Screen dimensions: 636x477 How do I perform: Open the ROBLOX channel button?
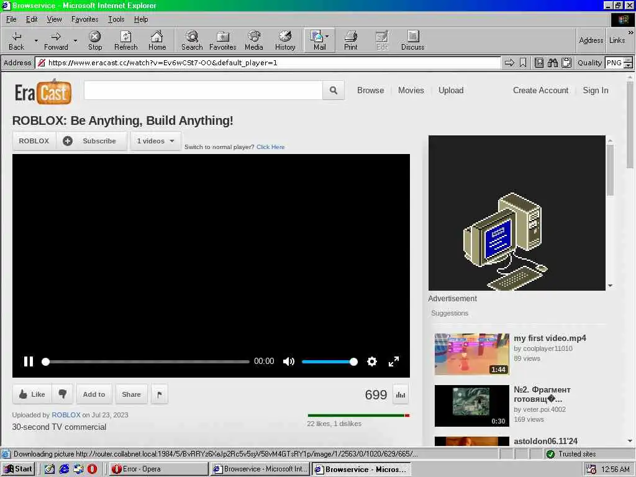tap(34, 141)
